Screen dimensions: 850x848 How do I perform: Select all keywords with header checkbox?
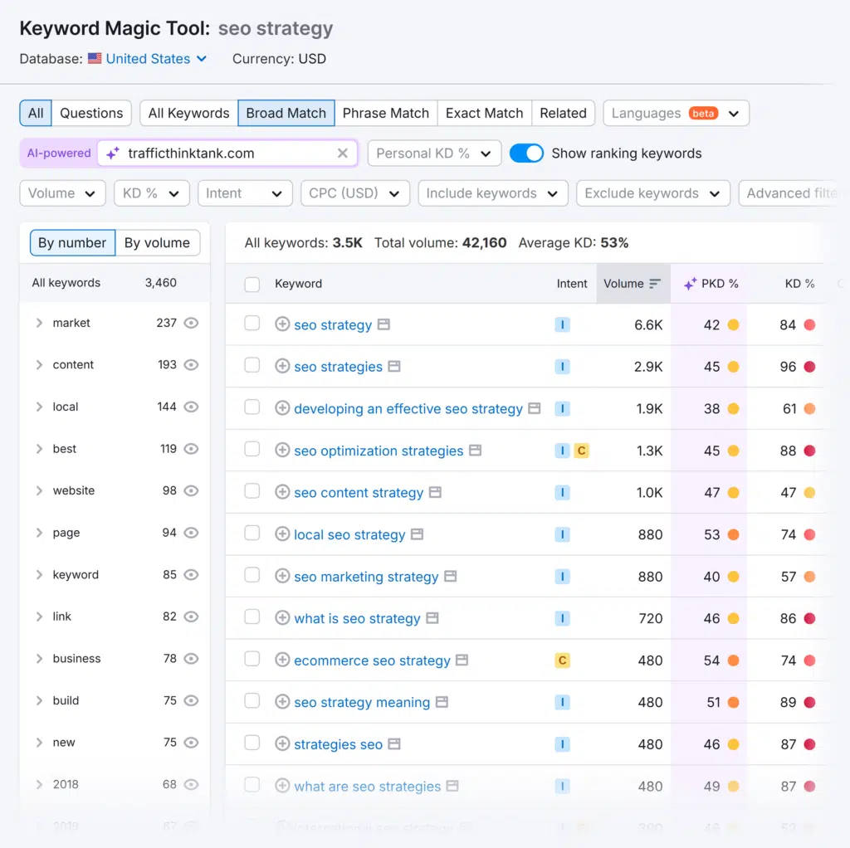pyautogui.click(x=252, y=283)
